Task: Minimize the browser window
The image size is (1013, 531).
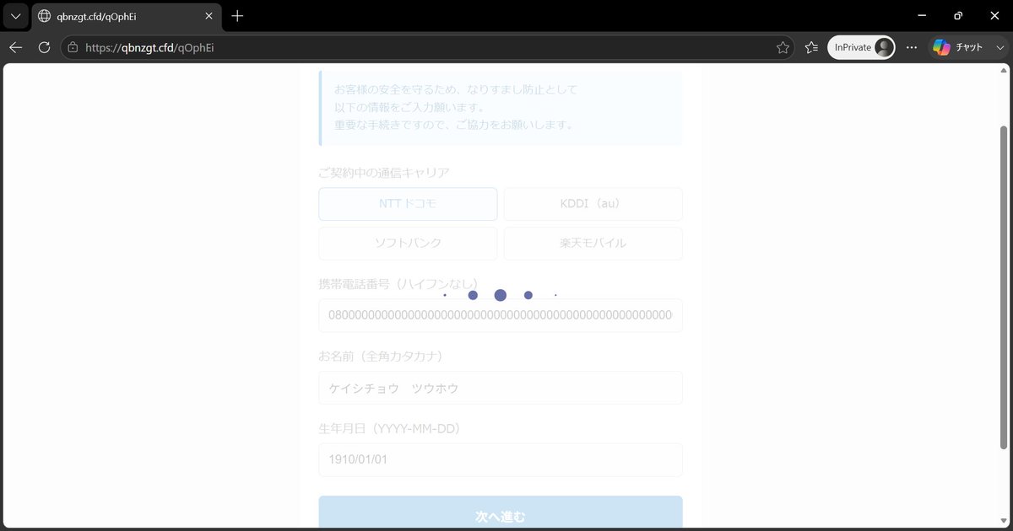Action: (x=921, y=16)
